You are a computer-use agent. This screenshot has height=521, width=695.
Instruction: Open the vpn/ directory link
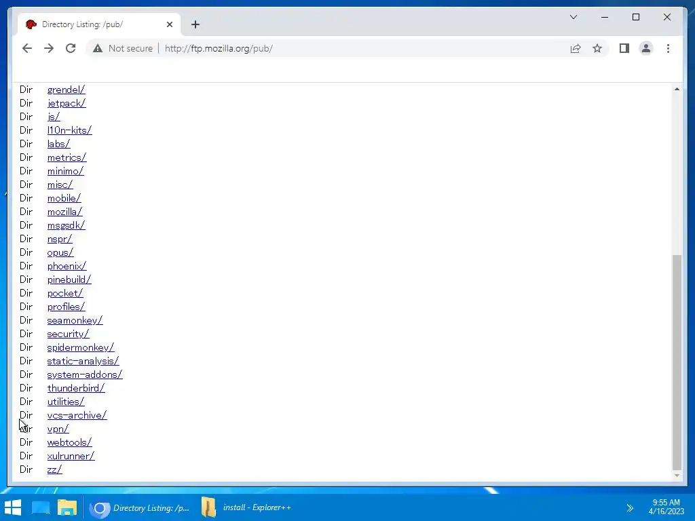(58, 429)
